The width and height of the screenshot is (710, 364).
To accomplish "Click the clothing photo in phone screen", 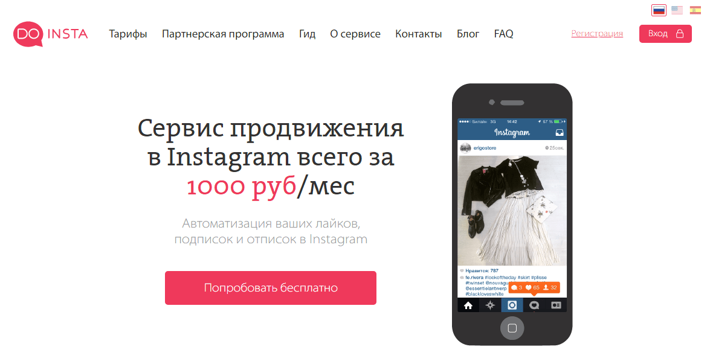I will pos(512,210).
